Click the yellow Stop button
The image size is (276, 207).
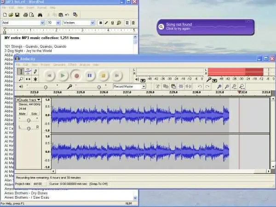pos(103,75)
